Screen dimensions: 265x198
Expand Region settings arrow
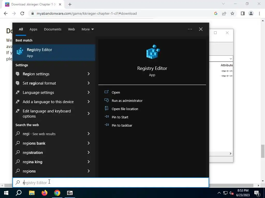(x=89, y=74)
